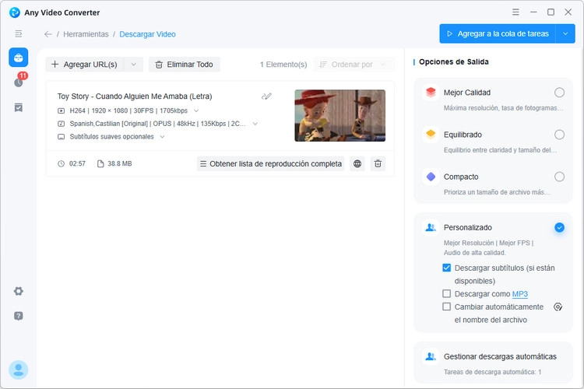The width and height of the screenshot is (584, 389).
Task: Follow the MP3 link
Action: 520,294
